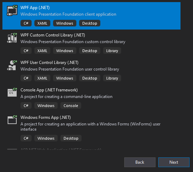Image resolution: width=193 pixels, height=172 pixels.
Task: Click Desktop tag under Windows Forms App
Action: pyautogui.click(x=71, y=138)
